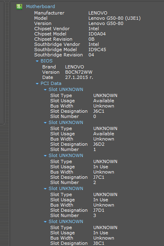Select Chipset Model value ID0A04

click(97, 34)
